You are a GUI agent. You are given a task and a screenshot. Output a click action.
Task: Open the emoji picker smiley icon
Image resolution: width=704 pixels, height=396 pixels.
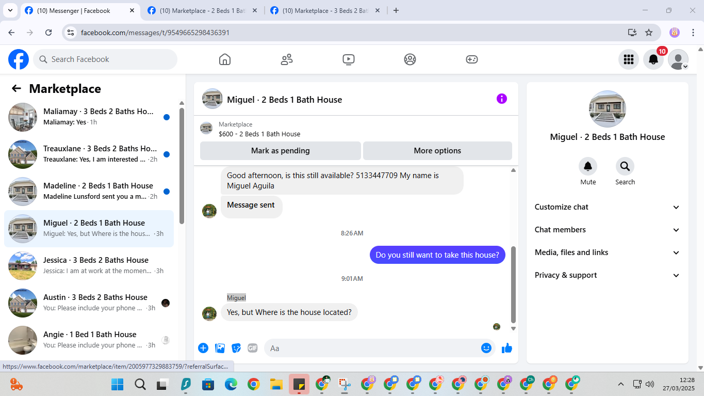point(486,348)
